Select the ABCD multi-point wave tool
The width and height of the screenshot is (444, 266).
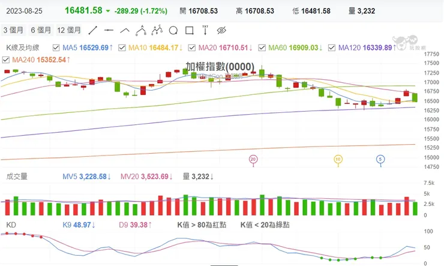pyautogui.click(x=157, y=30)
